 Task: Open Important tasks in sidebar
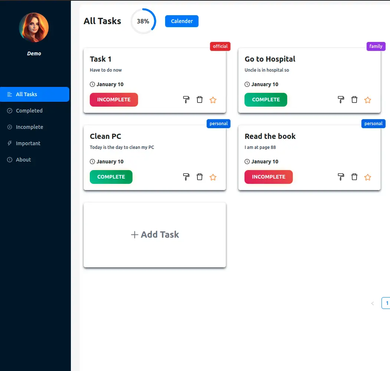tap(35, 143)
